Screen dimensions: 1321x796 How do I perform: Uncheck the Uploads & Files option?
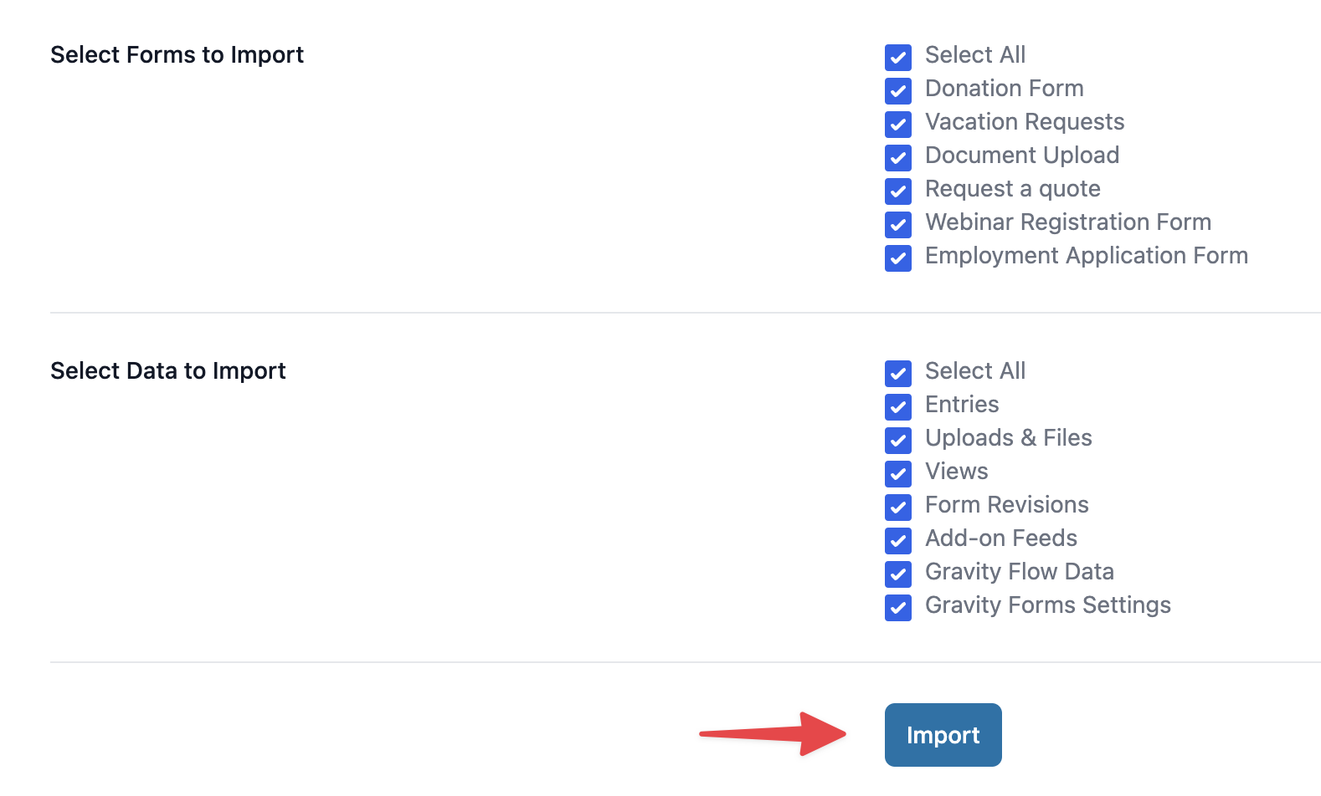pos(898,441)
